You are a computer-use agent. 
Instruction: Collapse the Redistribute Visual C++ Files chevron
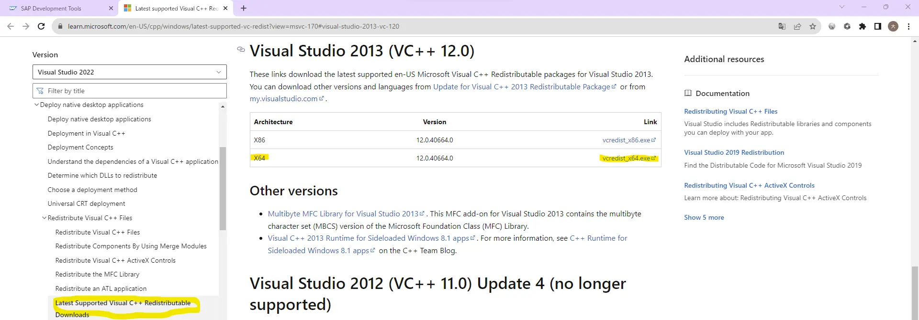coord(45,218)
